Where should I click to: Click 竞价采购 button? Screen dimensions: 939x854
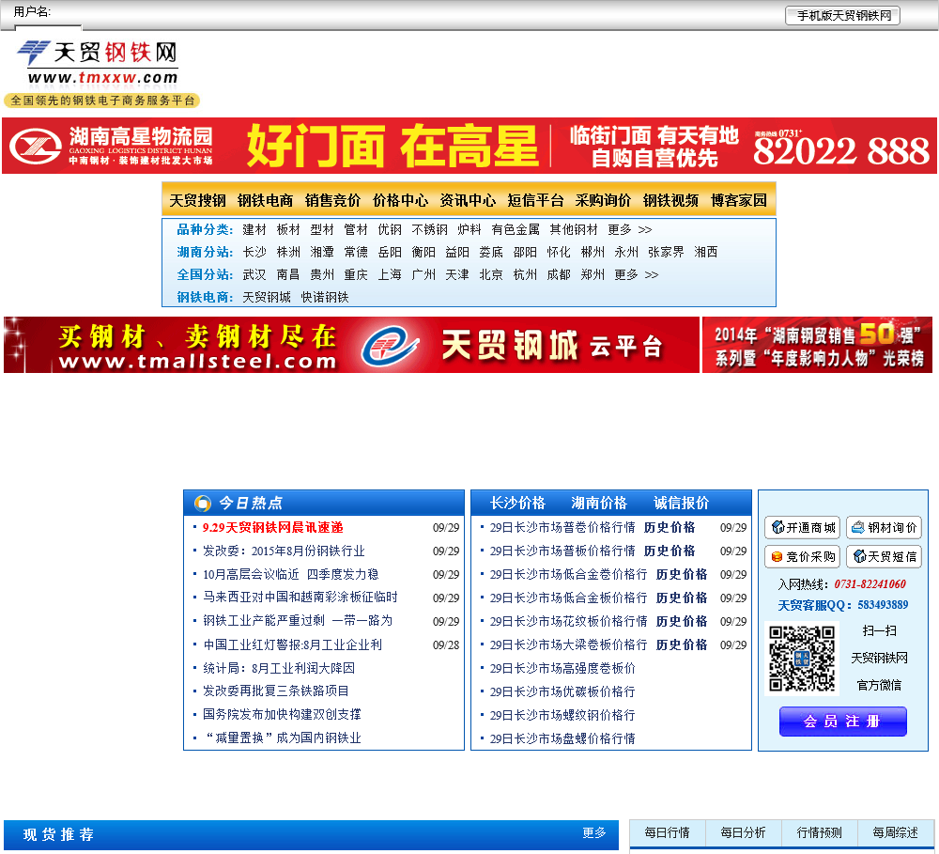point(803,557)
